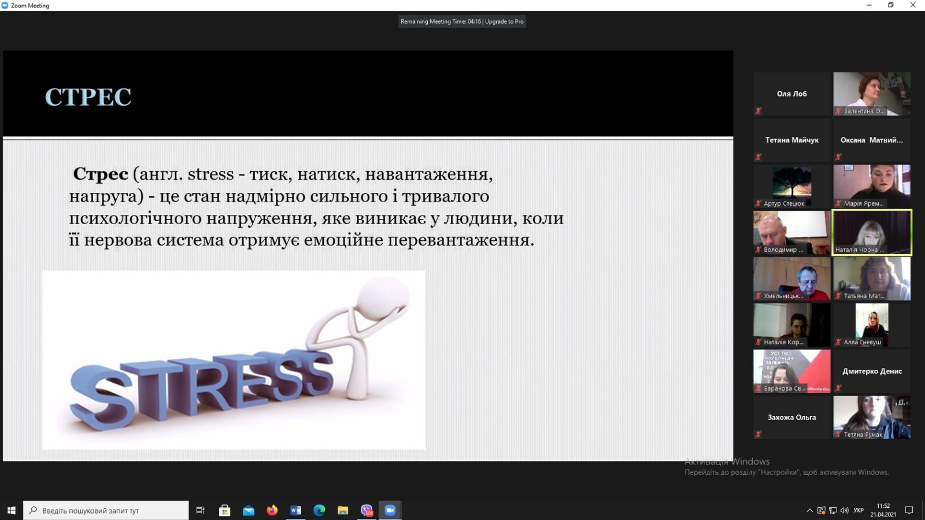
Task: Select the Оля Лоб participant tile
Action: pos(791,94)
